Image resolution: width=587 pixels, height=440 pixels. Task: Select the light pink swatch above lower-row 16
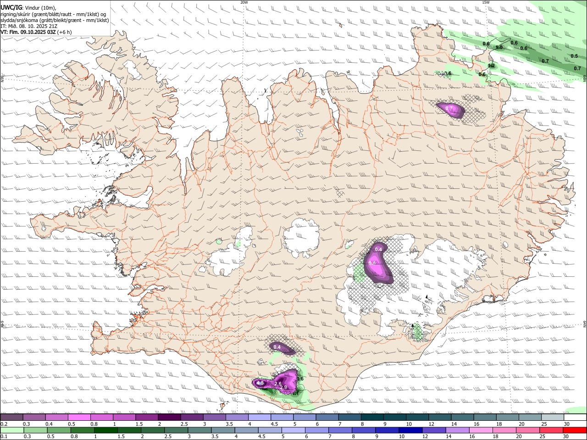tap(481, 430)
